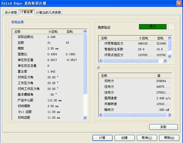Click 名称 column header in 常规结果 table
Viewport: 183px width, 143px height.
29,32
